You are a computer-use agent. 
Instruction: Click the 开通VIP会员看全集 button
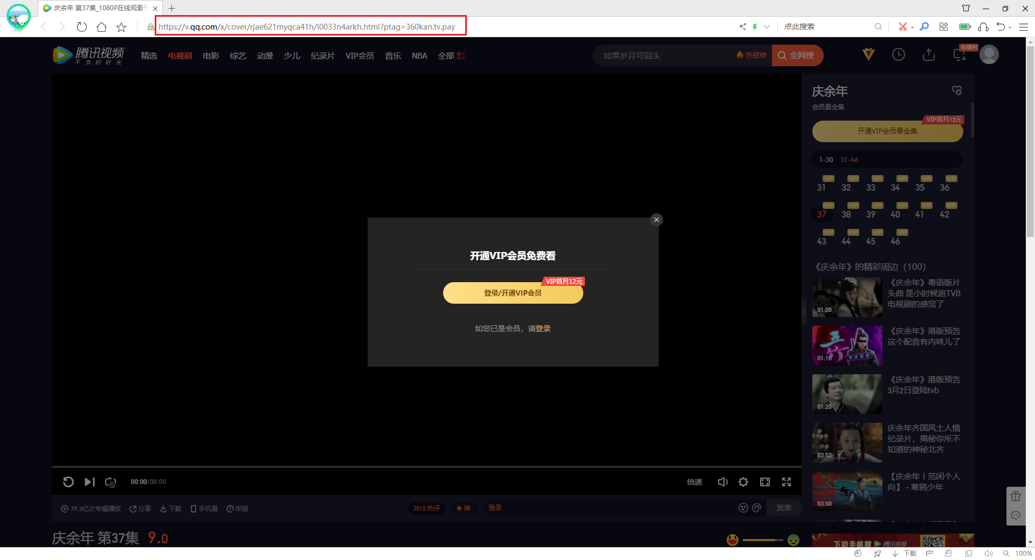[x=887, y=131]
